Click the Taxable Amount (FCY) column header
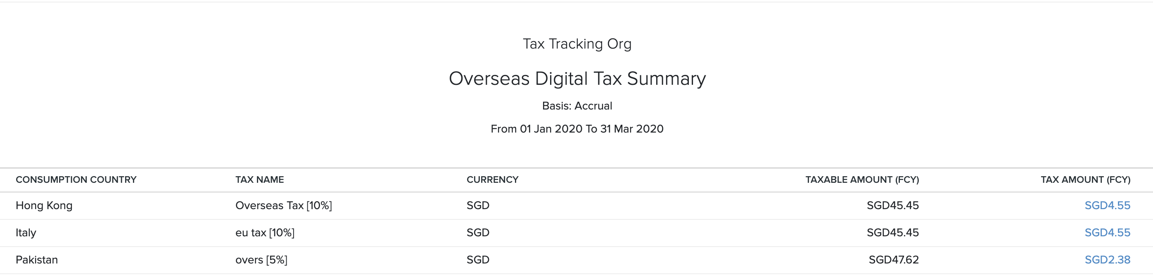1153x275 pixels. click(861, 179)
